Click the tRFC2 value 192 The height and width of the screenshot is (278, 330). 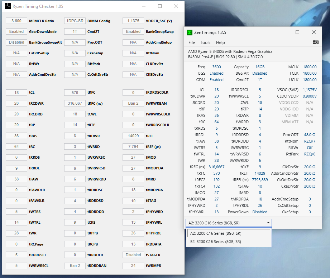click(x=216, y=180)
